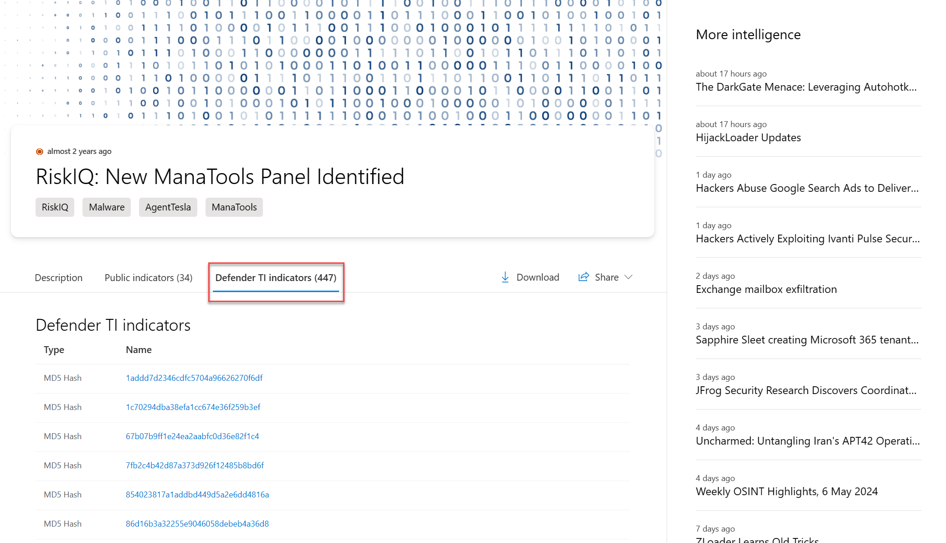Click MD5 Hash type in the 1addd7d2 row
Image resolution: width=946 pixels, height=543 pixels.
pyautogui.click(x=62, y=378)
